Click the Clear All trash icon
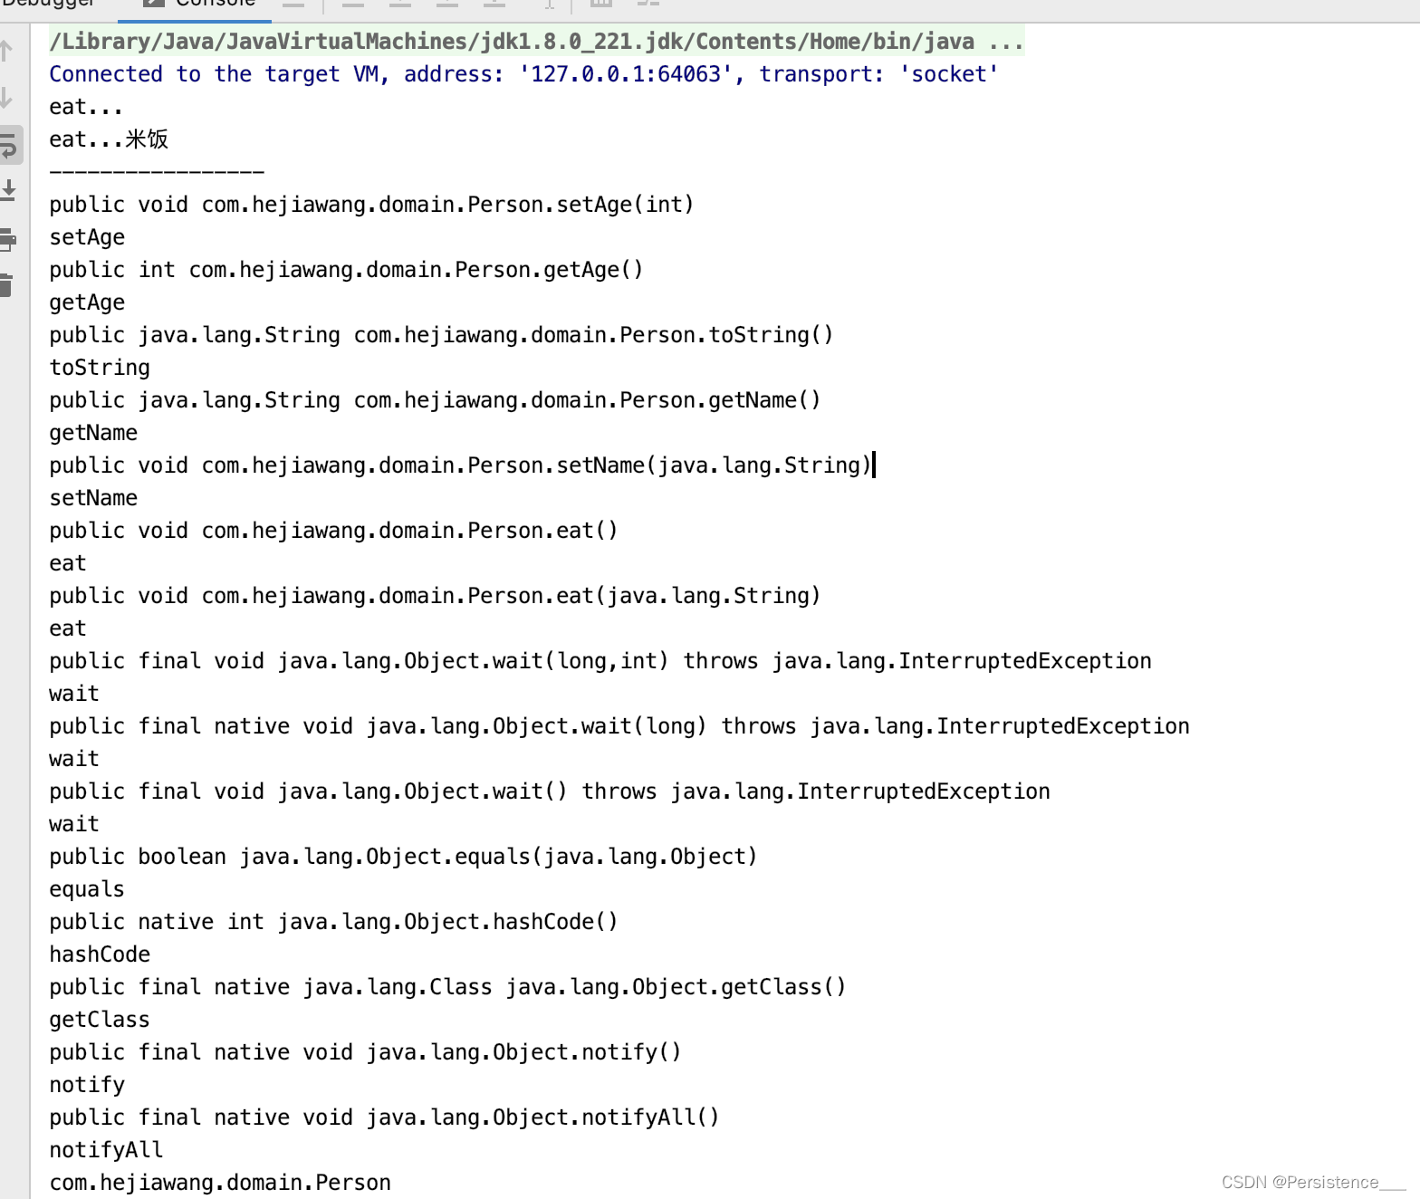The width and height of the screenshot is (1420, 1199). click(7, 285)
